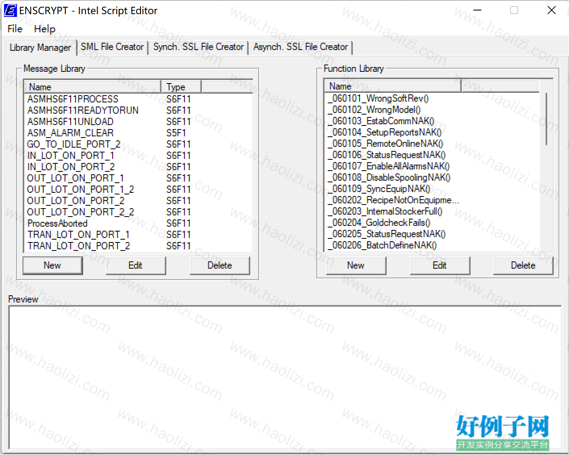Click inside the Preview text area
This screenshot has height=455, width=569.
click(x=285, y=377)
